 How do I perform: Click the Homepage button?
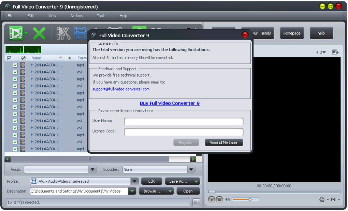pos(292,33)
